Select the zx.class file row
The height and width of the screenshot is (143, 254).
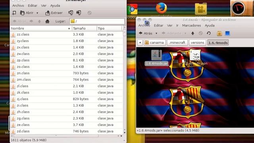(x=66, y=47)
